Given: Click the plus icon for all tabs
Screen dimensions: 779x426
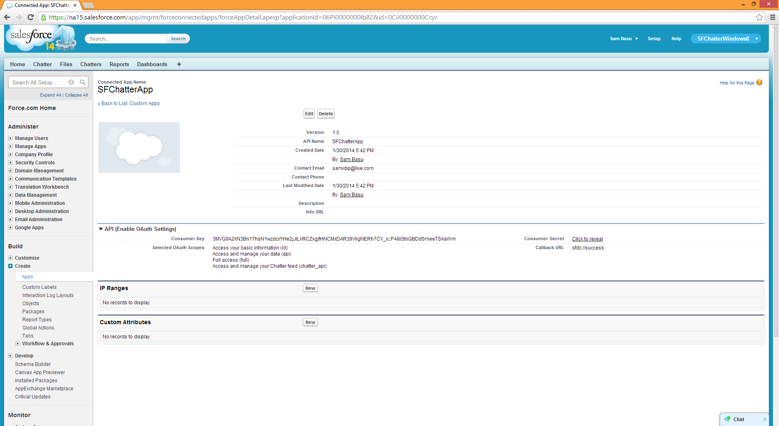Looking at the screenshot, I should tap(179, 65).
